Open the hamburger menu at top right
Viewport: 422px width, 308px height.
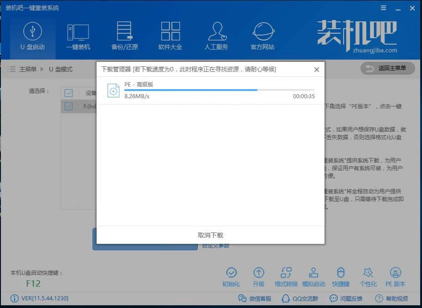[383, 8]
